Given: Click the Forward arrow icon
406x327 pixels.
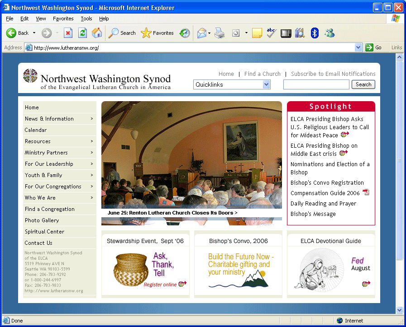Looking at the screenshot, I should tap(47, 33).
